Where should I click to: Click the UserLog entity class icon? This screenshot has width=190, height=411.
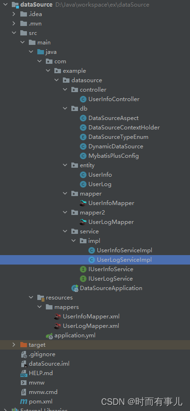83,184
